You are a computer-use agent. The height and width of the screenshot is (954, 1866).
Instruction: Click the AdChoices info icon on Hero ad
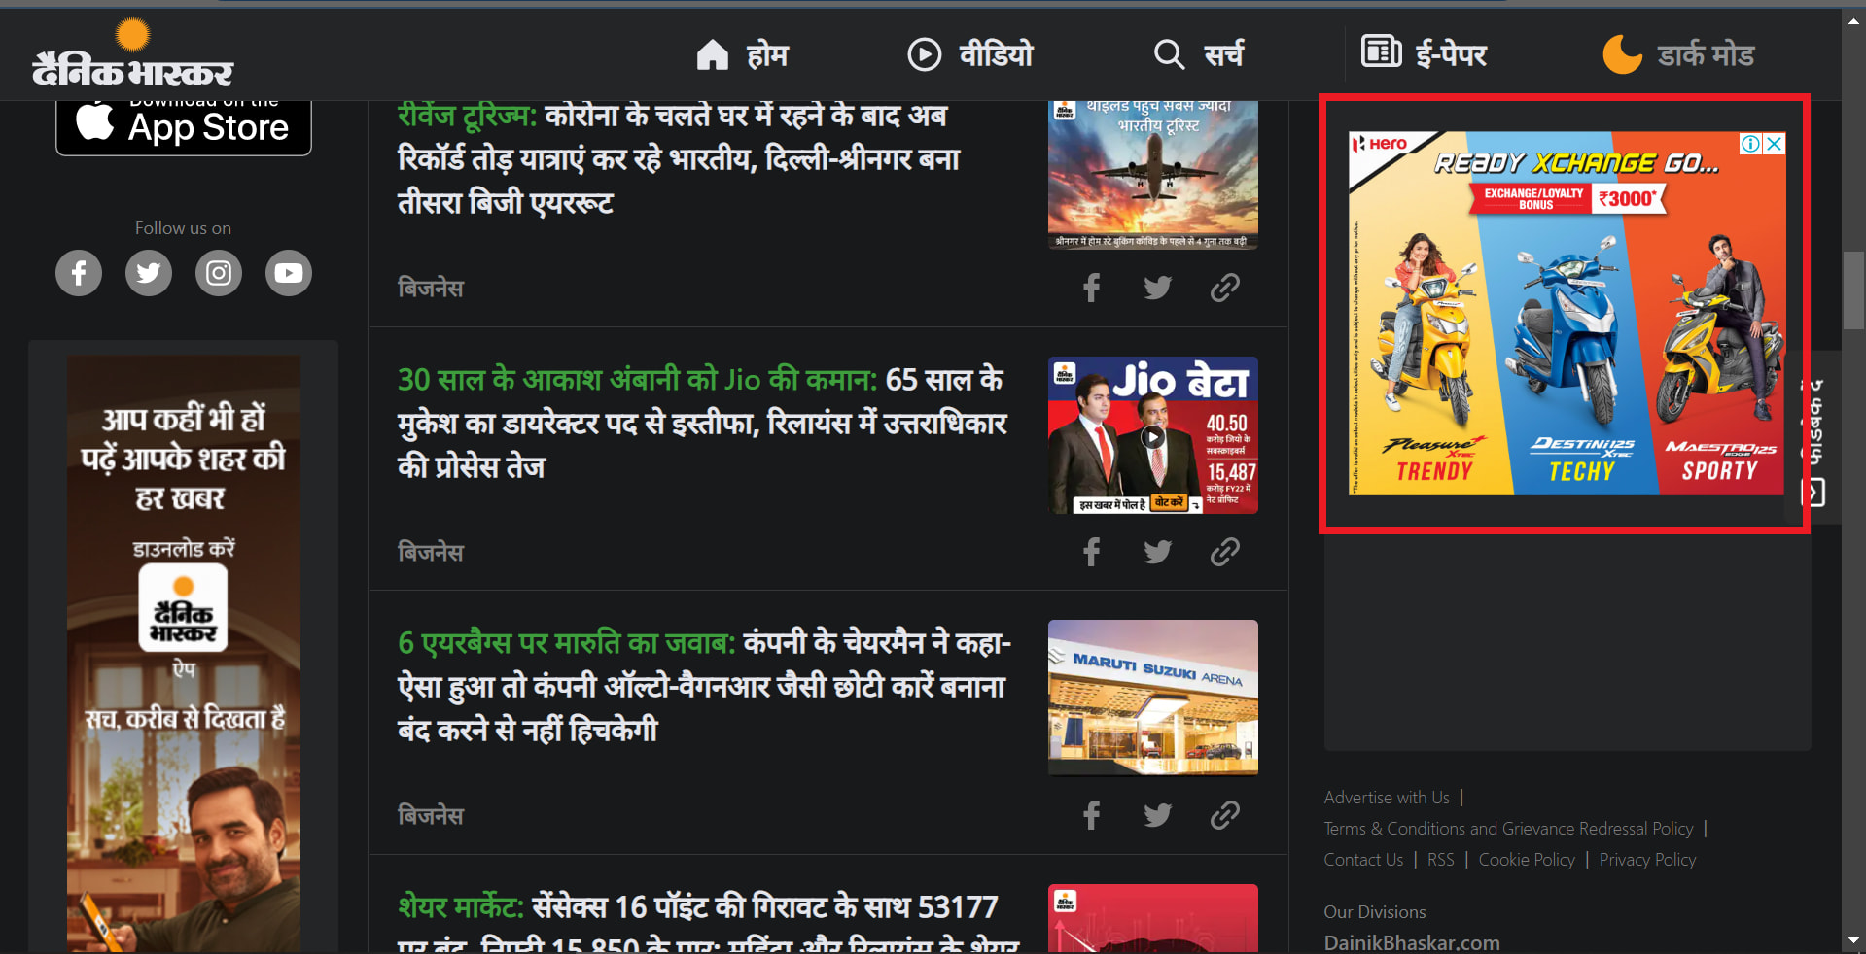click(x=1750, y=144)
